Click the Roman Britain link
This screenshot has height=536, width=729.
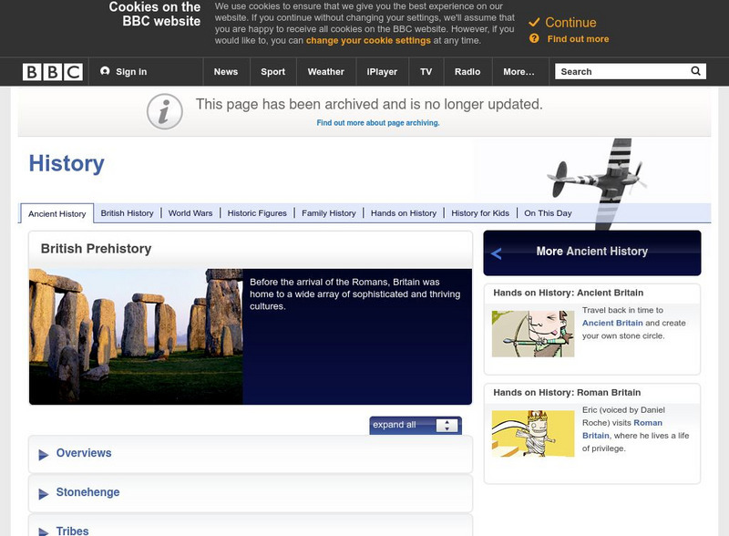click(622, 429)
